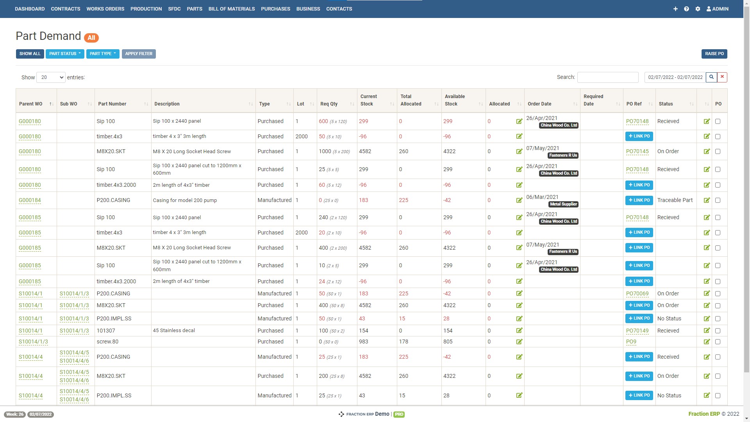Click the add (+) icon in top navigation
Screen dimensions: 750x422
pyautogui.click(x=676, y=9)
